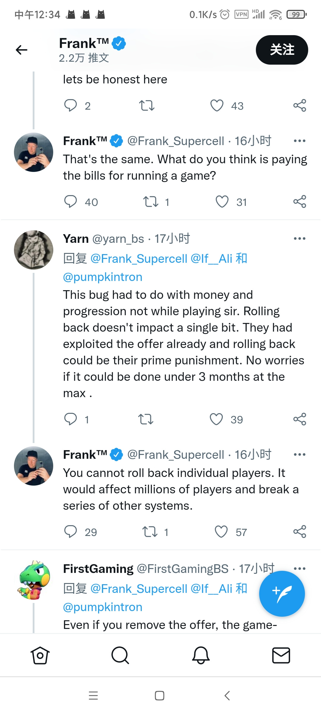The height and width of the screenshot is (715, 321).
Task: Retweet Frank's tweet about paying the bills
Action: tap(151, 202)
